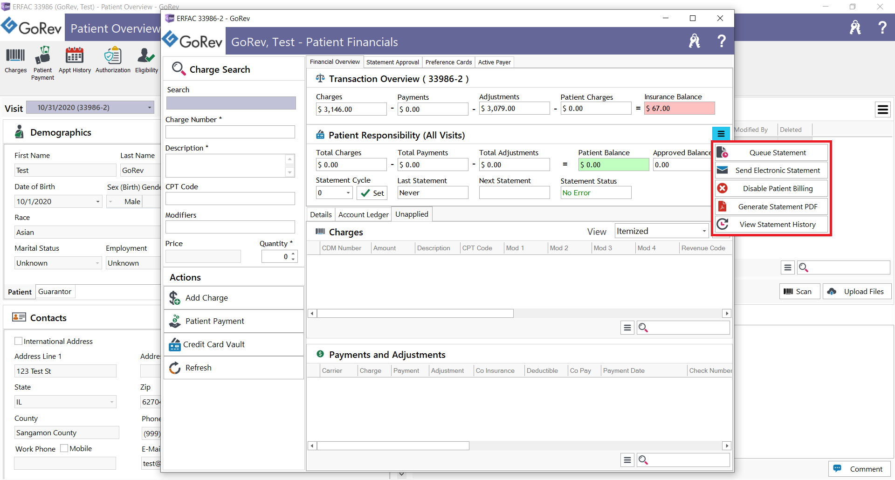This screenshot has width=895, height=480.
Task: Increase Quantity stepper value
Action: 293,254
